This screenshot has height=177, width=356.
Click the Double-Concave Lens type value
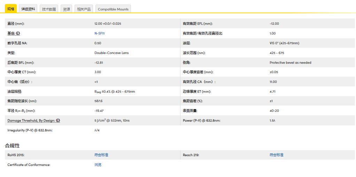(x=111, y=53)
